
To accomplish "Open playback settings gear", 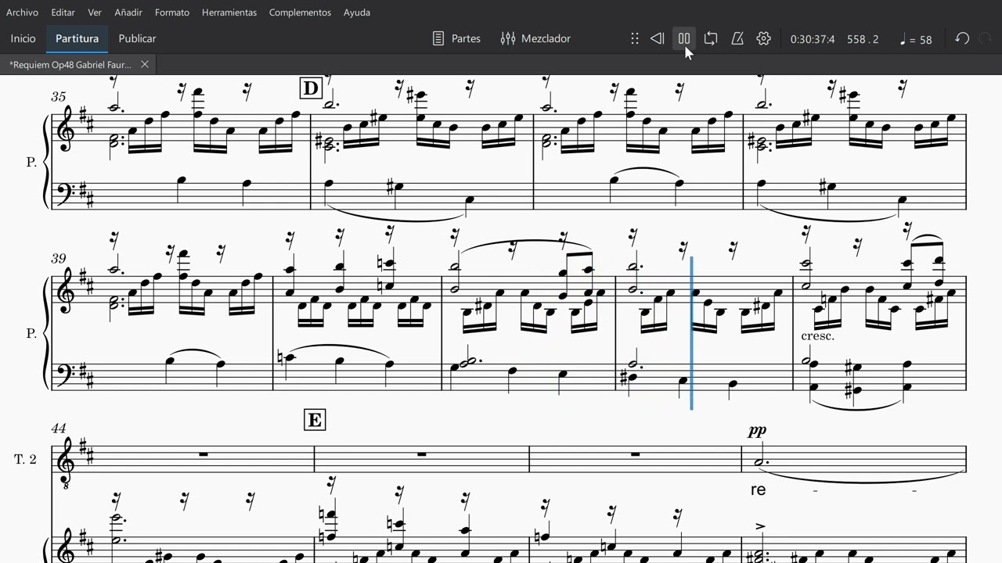I will 764,38.
